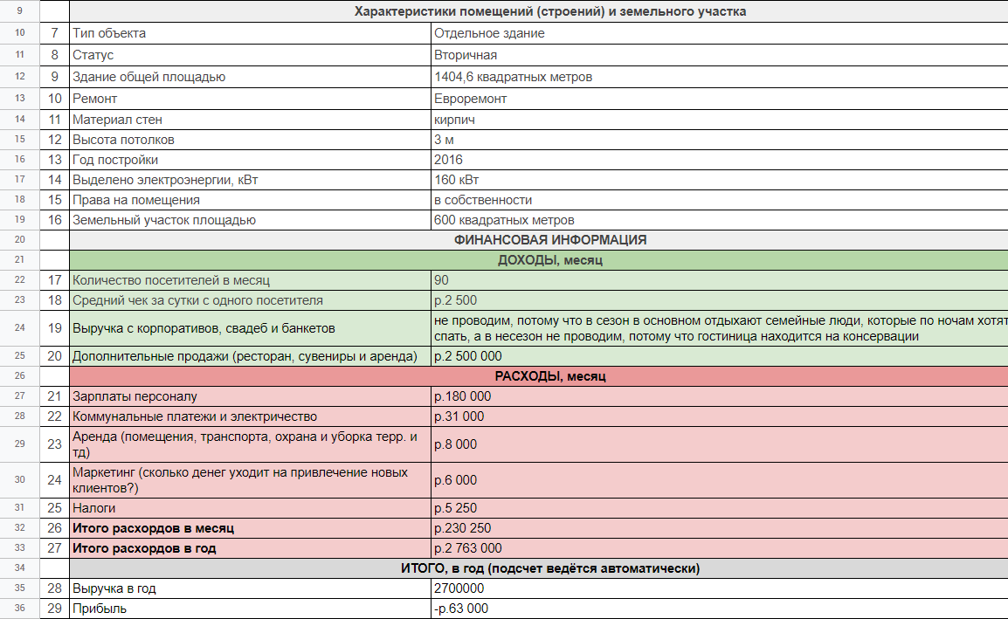The width and height of the screenshot is (1008, 619).
Task: Select the '3 м' value cell
Action: [x=720, y=140]
